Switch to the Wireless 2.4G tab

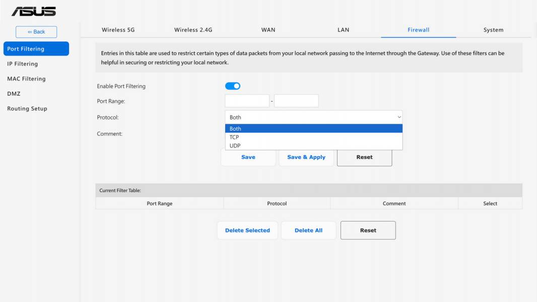[x=193, y=30]
